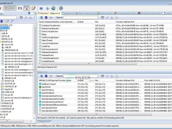The width and height of the screenshot is (172, 129).
Task: Select CRYPTSP.dll in the module tree
Action: (x=10, y=84)
